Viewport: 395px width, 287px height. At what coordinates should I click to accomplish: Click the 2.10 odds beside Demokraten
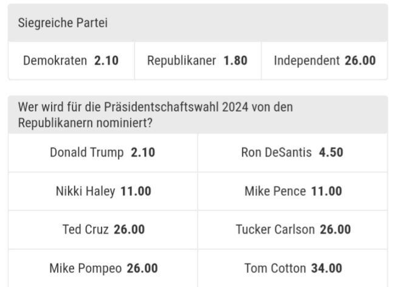106,61
